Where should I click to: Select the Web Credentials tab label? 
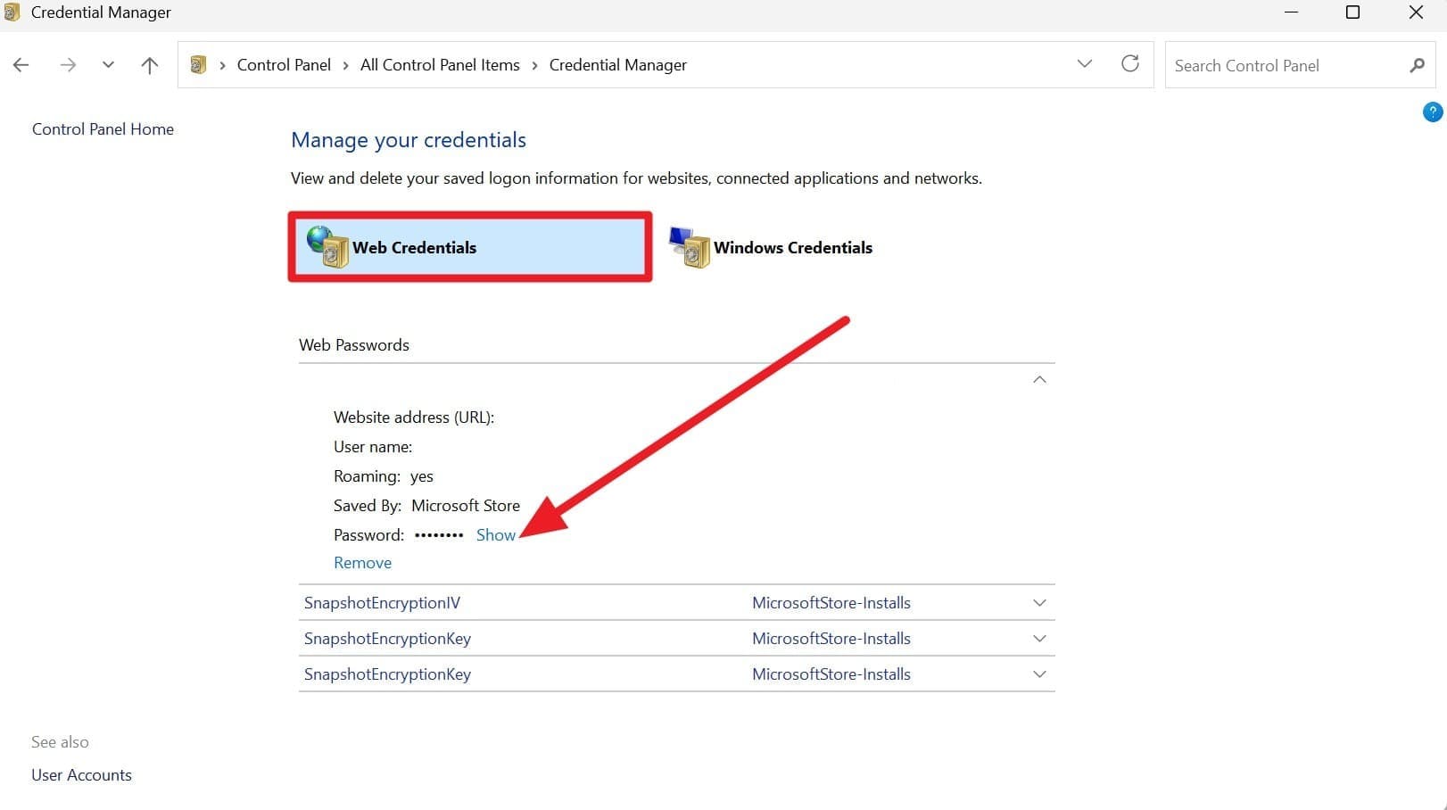(x=415, y=248)
